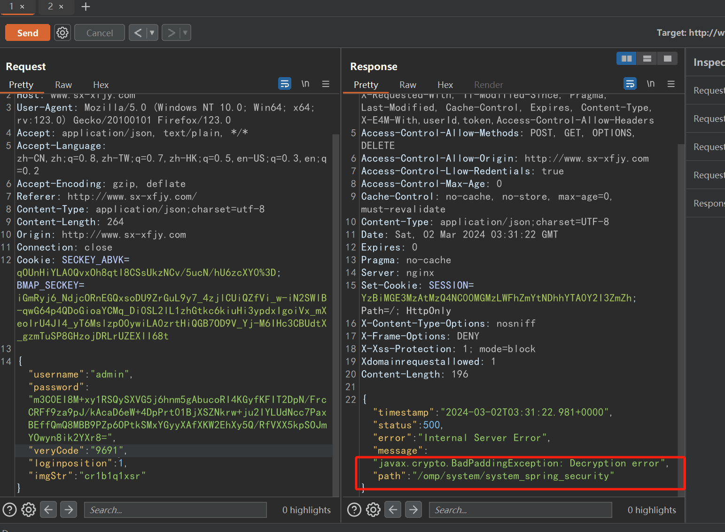
Task: Switch to side-by-side layout
Action: [626, 58]
